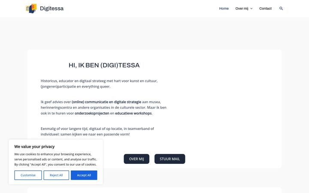
Task: Click the text (online) communicatie en digitale strategie
Action: coord(106,102)
